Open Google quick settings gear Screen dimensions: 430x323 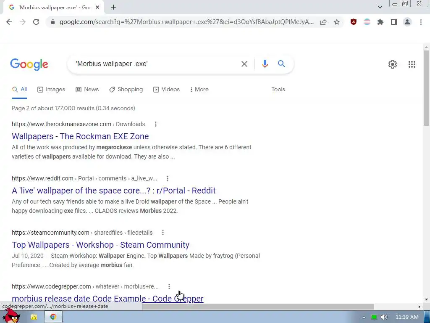pos(393,64)
